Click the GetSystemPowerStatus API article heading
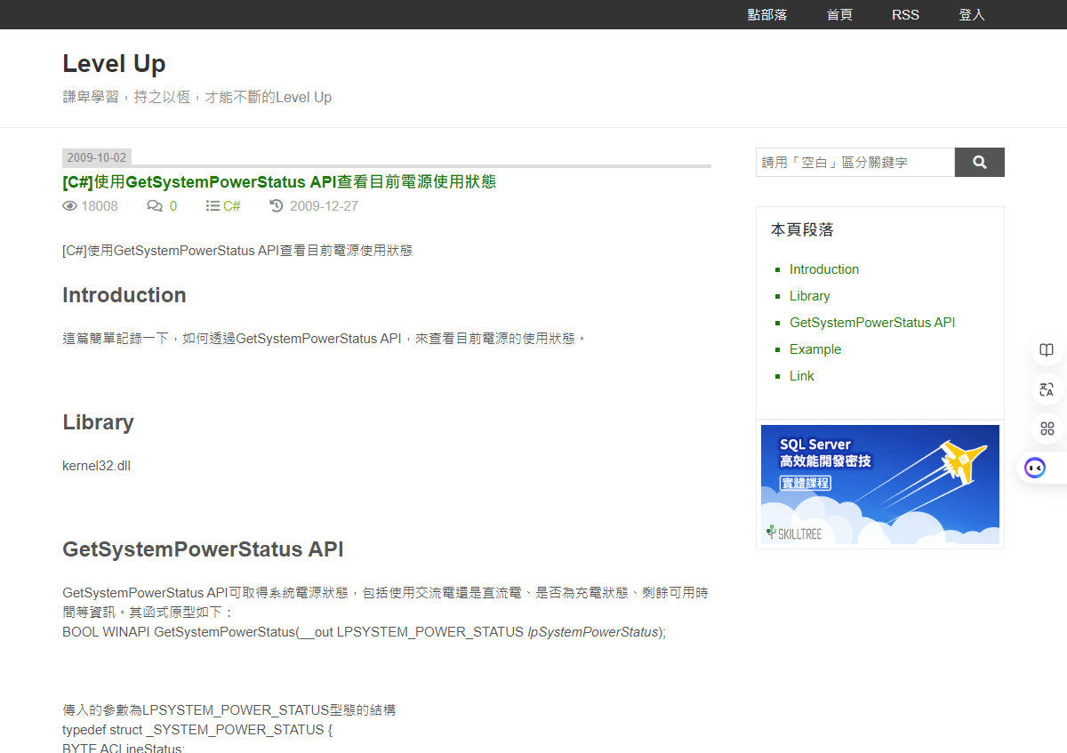Screen dimensions: 1067x753 [x=203, y=549]
